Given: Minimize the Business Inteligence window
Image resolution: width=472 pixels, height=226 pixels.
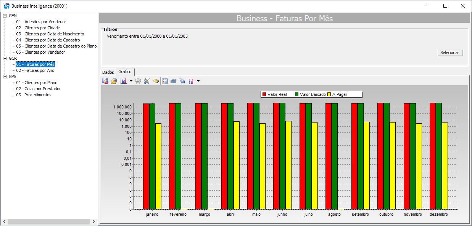Looking at the screenshot, I should point(428,6).
